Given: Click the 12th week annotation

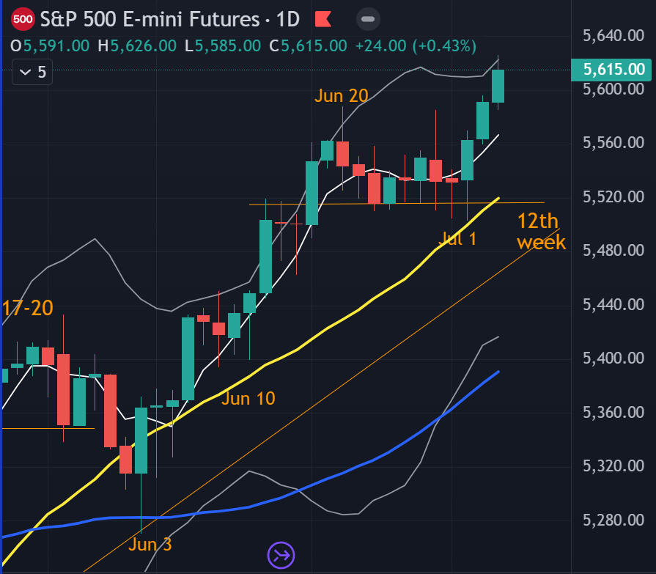Looking at the screenshot, I should tap(541, 232).
